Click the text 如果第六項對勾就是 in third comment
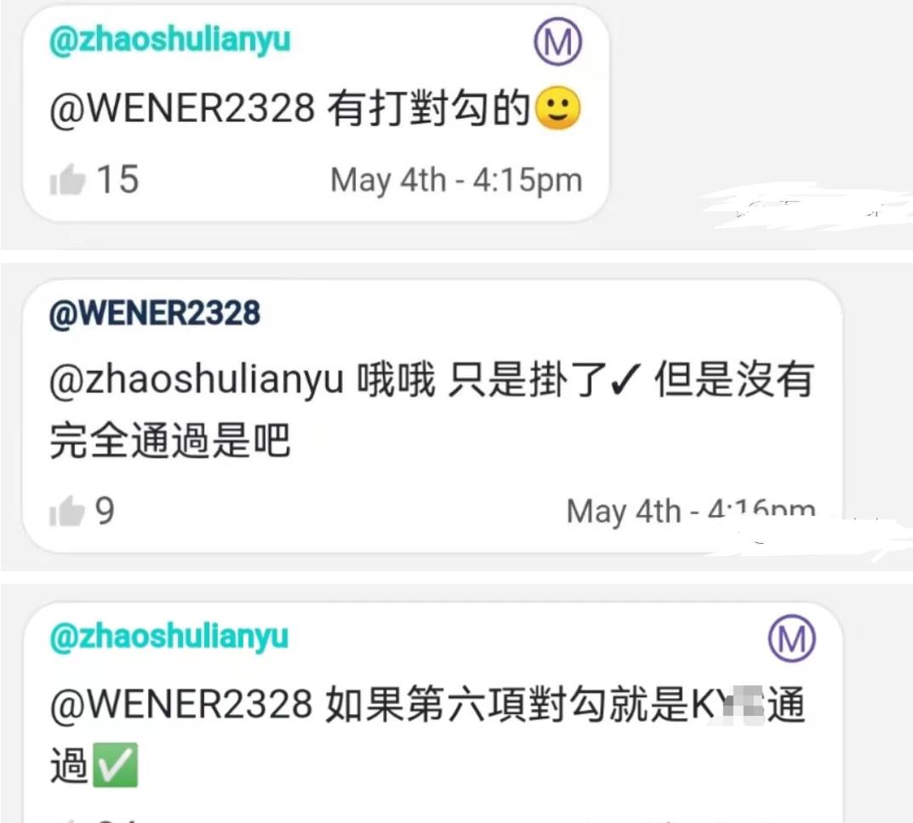This screenshot has width=913, height=823. pyautogui.click(x=506, y=704)
